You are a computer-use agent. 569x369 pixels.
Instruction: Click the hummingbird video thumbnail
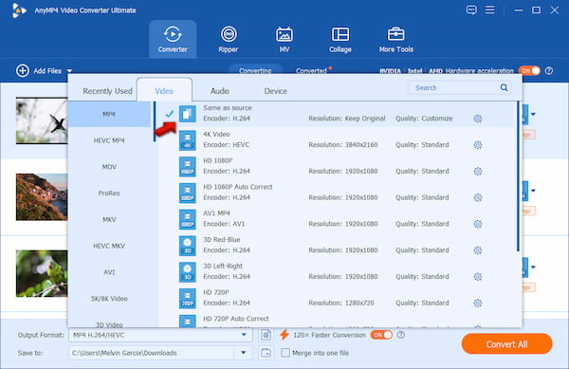(x=42, y=120)
